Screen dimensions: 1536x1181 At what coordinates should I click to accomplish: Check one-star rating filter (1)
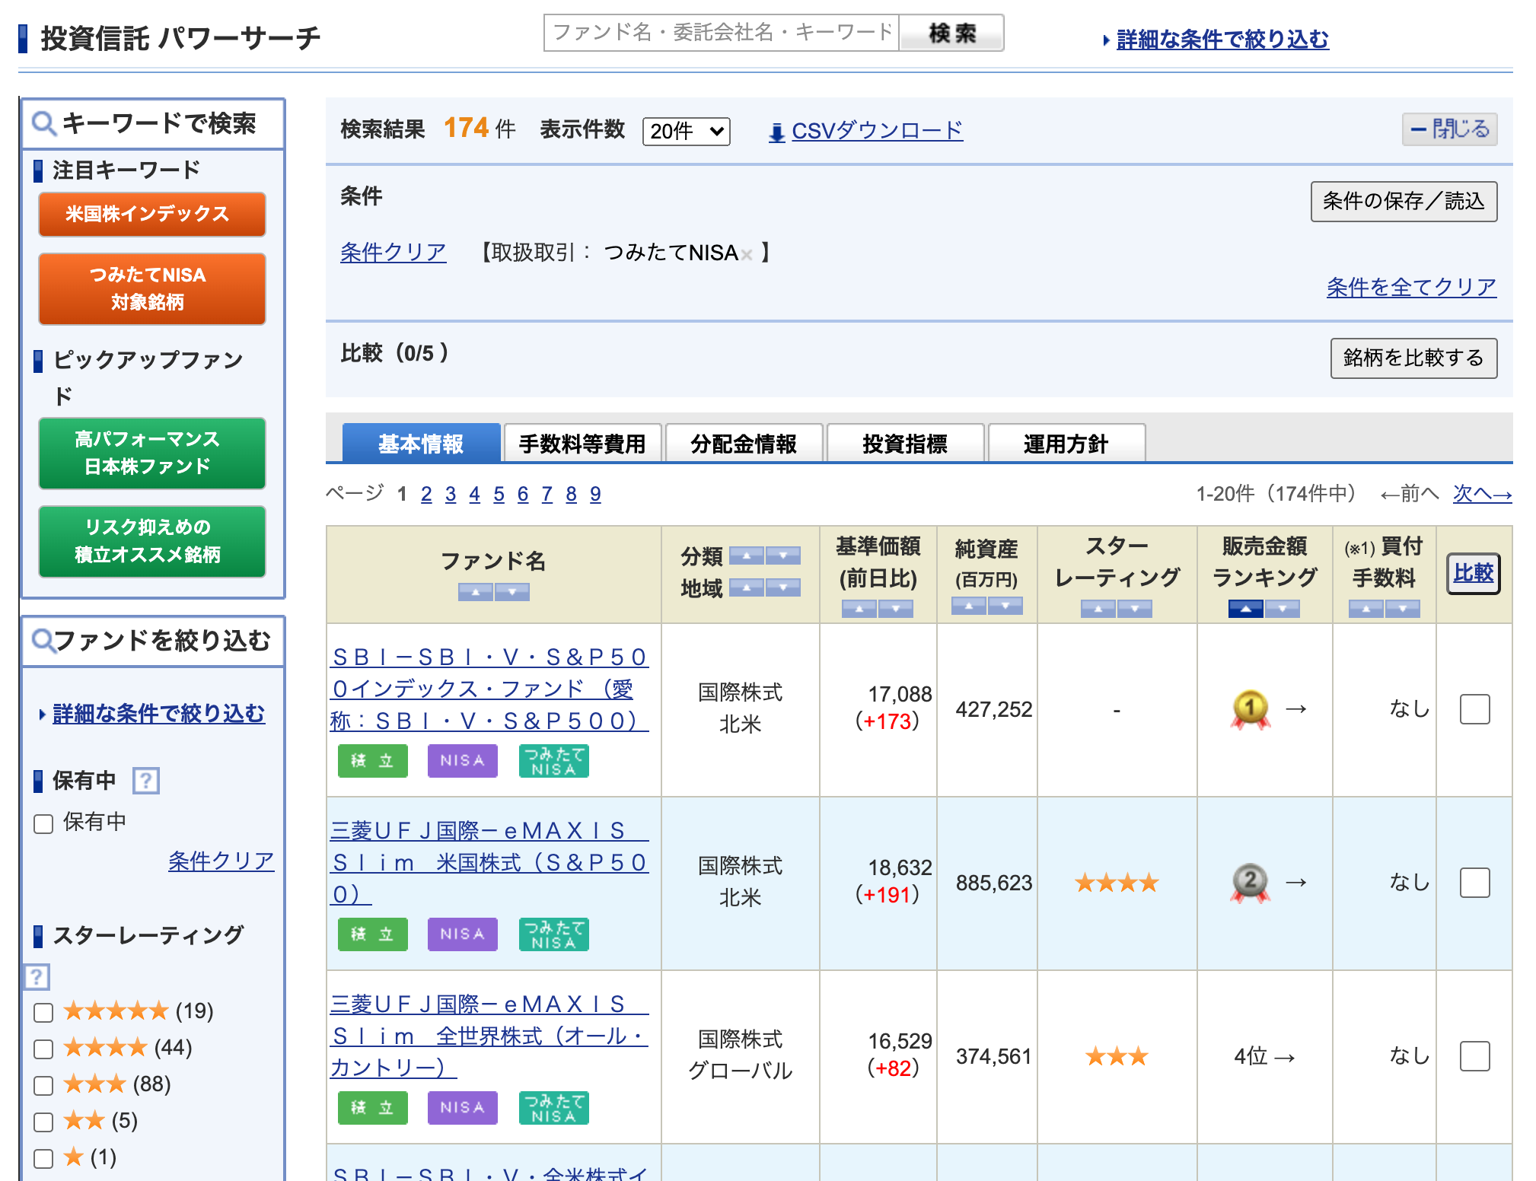point(43,1158)
